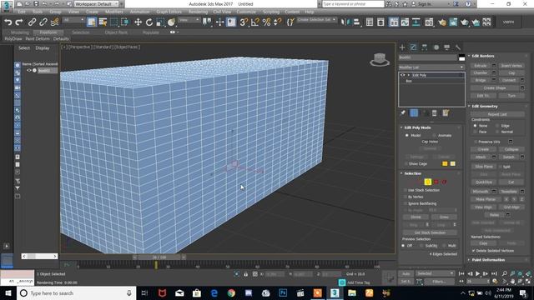Activate the Select Object tool

click(91, 22)
